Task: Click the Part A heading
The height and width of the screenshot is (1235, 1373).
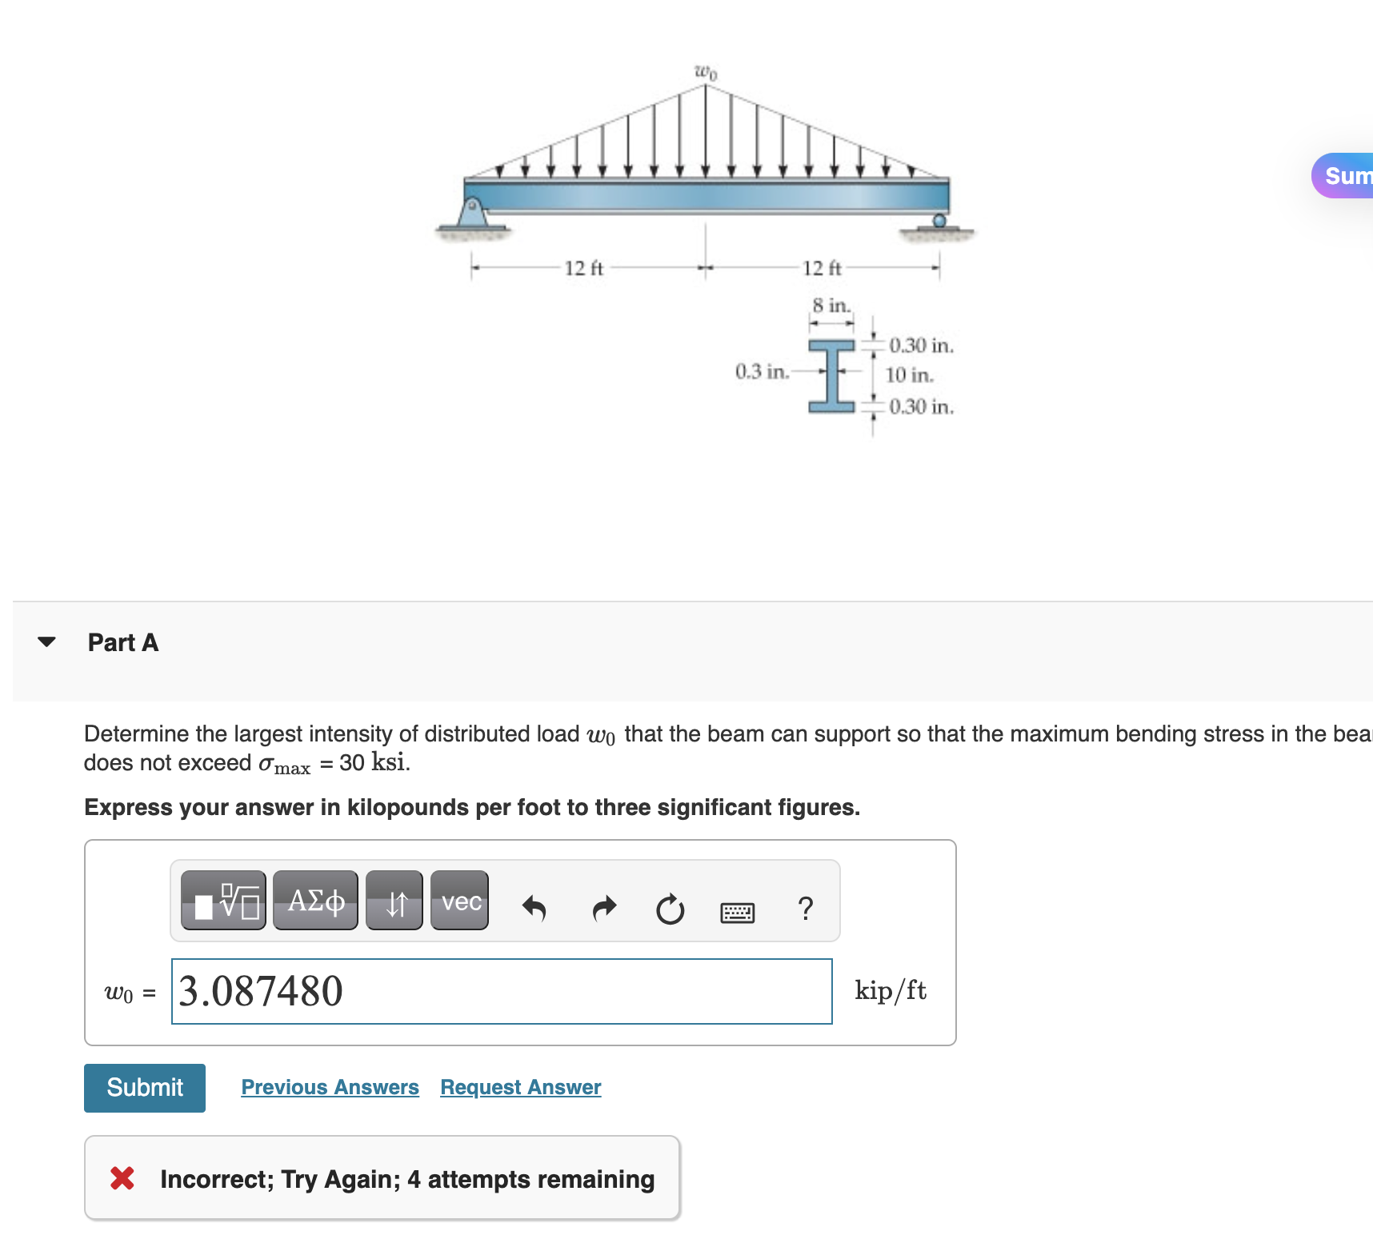Action: (x=123, y=641)
